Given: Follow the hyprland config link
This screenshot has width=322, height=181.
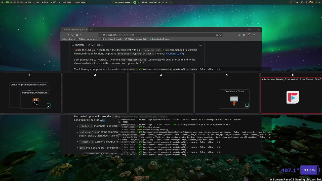Looking at the screenshot, I should coord(175,54).
